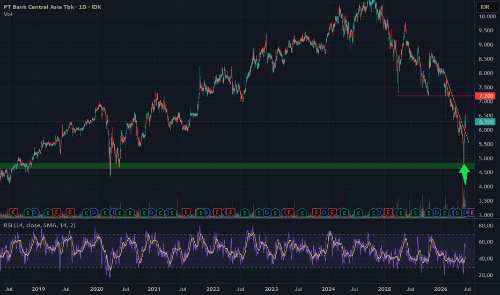This screenshot has width=500, height=295.
Task: Click the 8.000 price axis label
Action: coord(486,73)
